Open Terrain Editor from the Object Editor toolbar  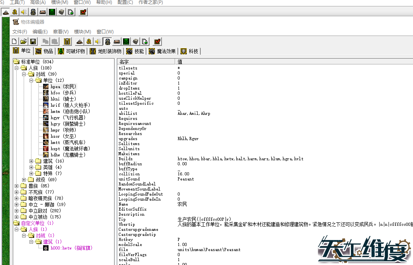click(80, 42)
